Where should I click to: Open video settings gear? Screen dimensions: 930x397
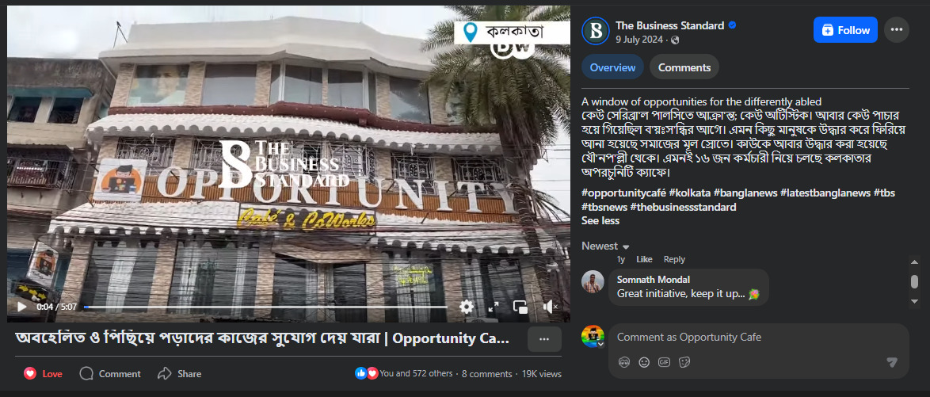click(x=467, y=307)
